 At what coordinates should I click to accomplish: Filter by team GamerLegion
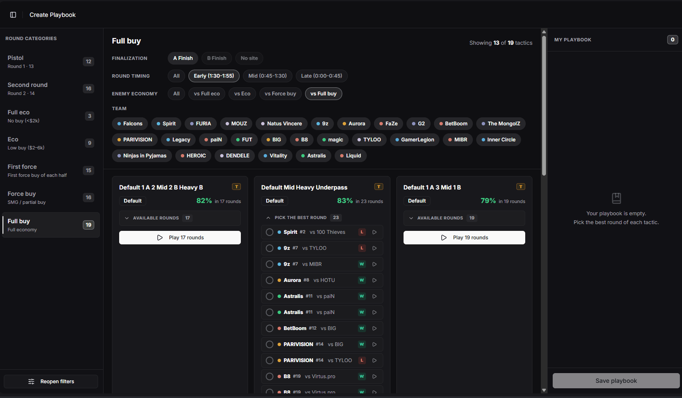(x=415, y=140)
